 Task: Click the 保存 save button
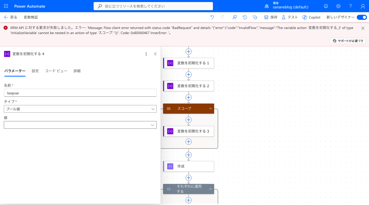(x=271, y=17)
